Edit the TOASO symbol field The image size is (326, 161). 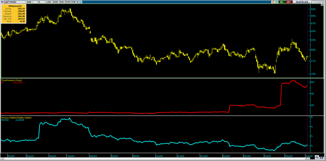[17, 2]
